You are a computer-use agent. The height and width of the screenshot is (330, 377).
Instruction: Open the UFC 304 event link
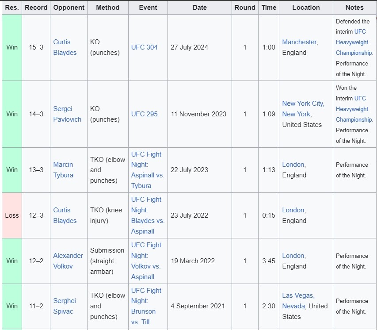[144, 47]
